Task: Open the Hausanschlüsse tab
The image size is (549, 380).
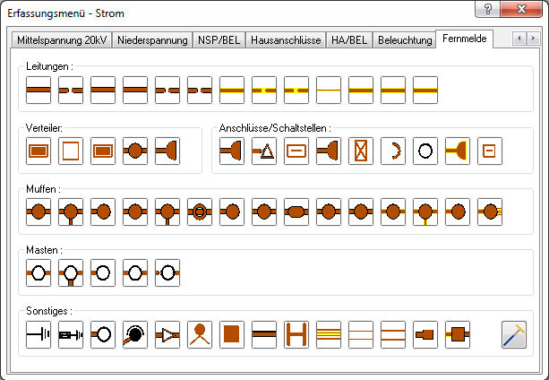Action: 286,40
